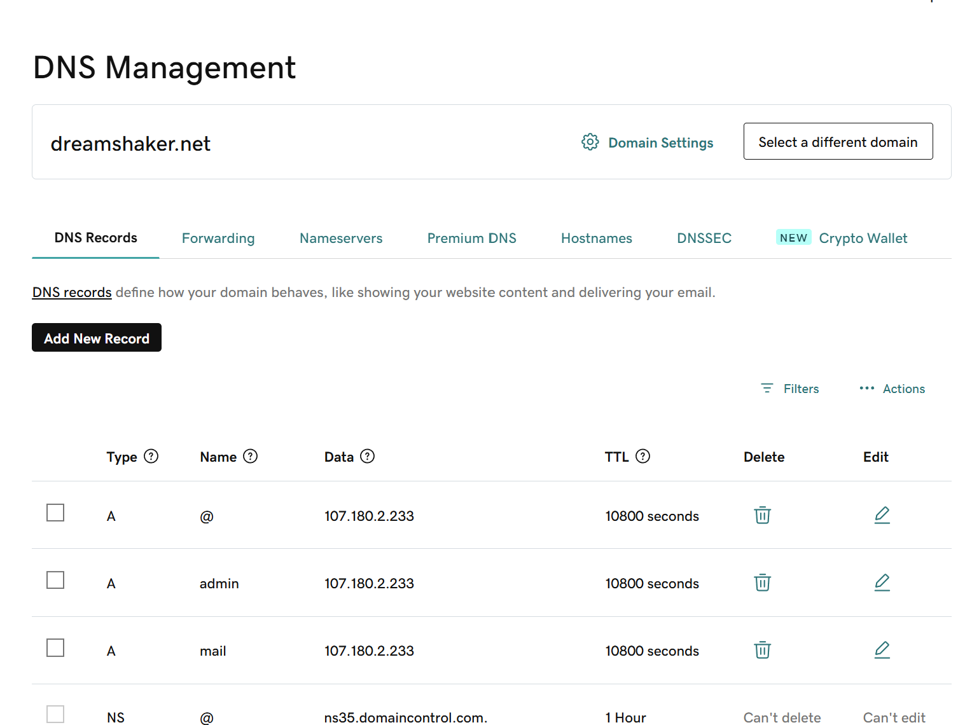979x725 pixels.
Task: Follow the DNS records link
Action: pyautogui.click(x=72, y=293)
